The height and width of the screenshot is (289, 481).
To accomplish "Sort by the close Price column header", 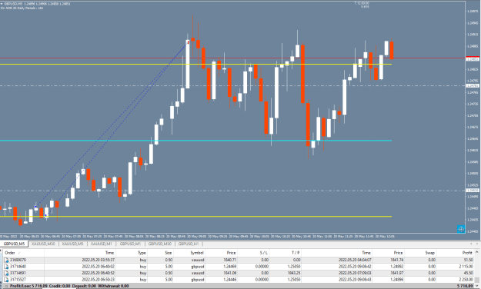I will tap(389, 253).
